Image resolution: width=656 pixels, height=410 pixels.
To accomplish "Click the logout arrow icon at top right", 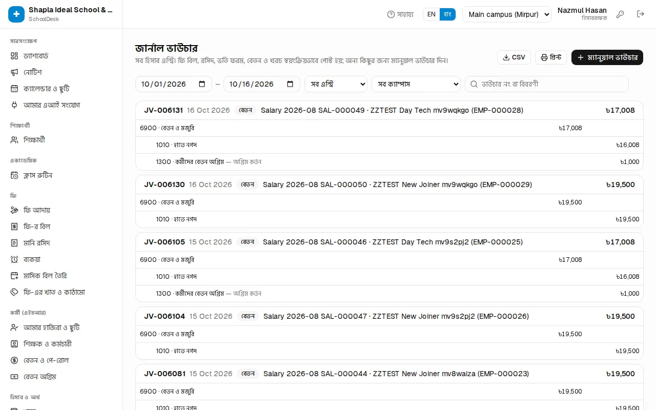I will pyautogui.click(x=641, y=14).
